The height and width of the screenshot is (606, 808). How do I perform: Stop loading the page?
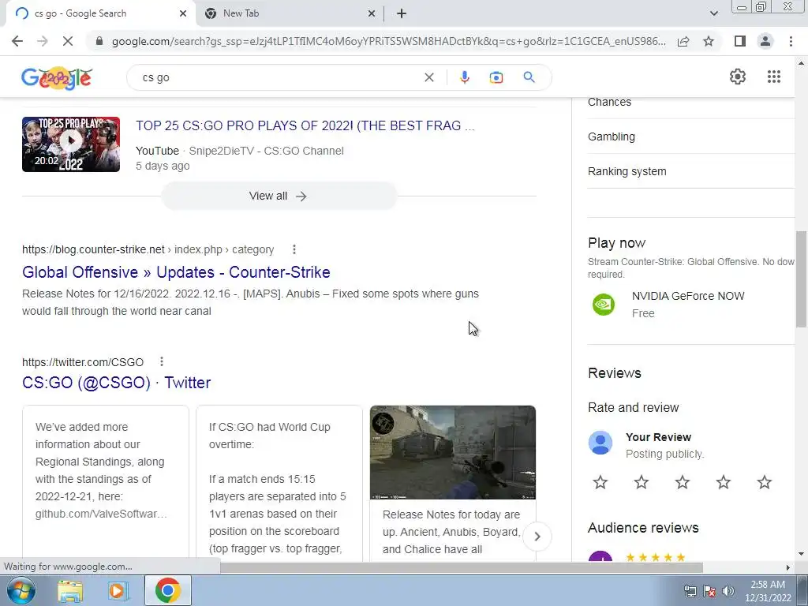point(68,41)
